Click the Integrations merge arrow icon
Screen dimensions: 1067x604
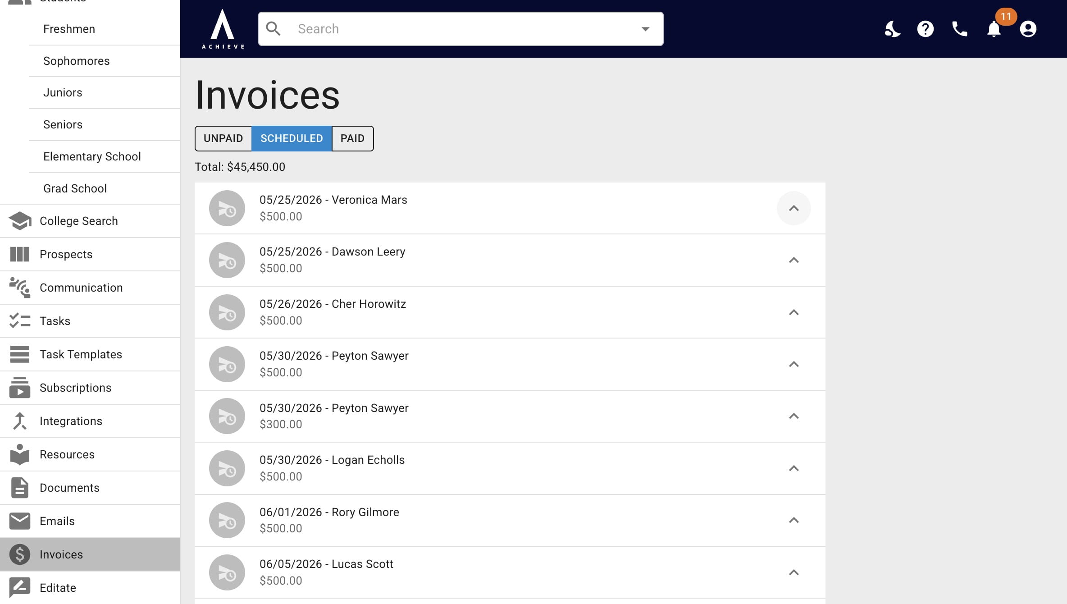click(20, 421)
